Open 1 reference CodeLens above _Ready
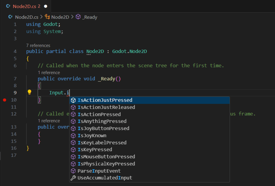 click(x=49, y=73)
